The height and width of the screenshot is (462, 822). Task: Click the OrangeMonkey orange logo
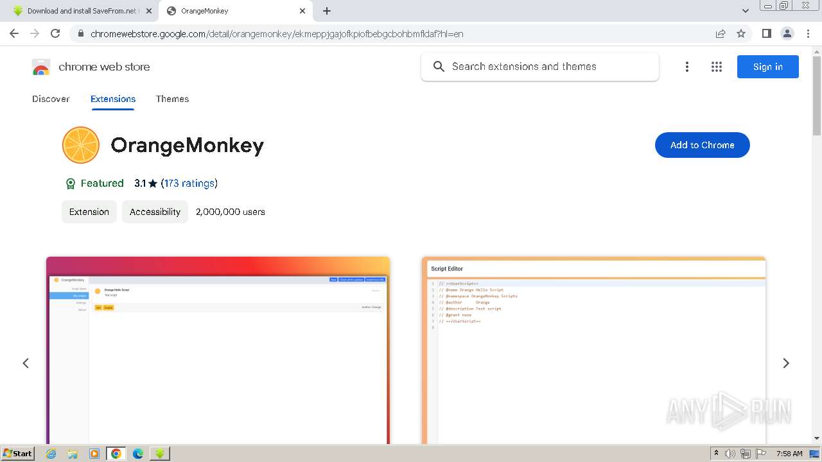click(x=81, y=145)
